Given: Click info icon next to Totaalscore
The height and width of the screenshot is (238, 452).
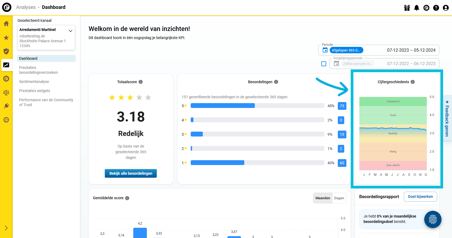Looking at the screenshot, I should [x=141, y=82].
